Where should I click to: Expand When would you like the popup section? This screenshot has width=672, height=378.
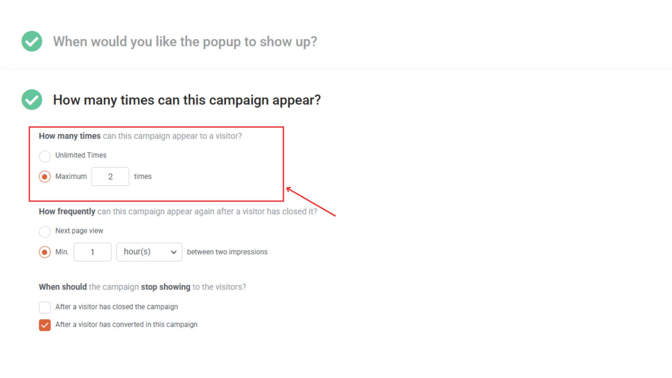coord(185,42)
